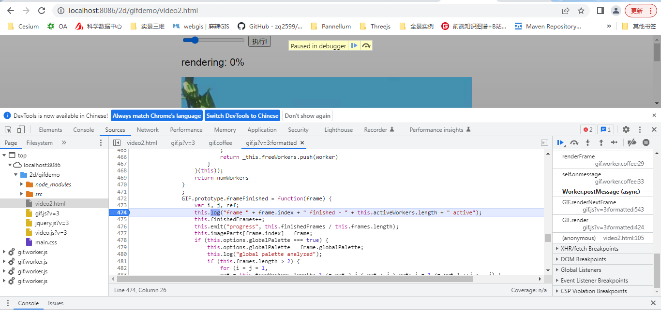This screenshot has height=311, width=661.
Task: Open the browser side panel
Action: [x=600, y=11]
